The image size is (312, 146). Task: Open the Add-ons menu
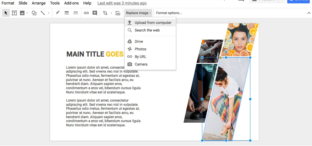point(71,3)
